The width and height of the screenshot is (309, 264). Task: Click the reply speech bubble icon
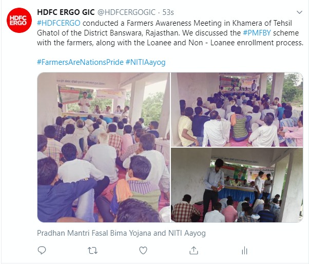[42, 251]
